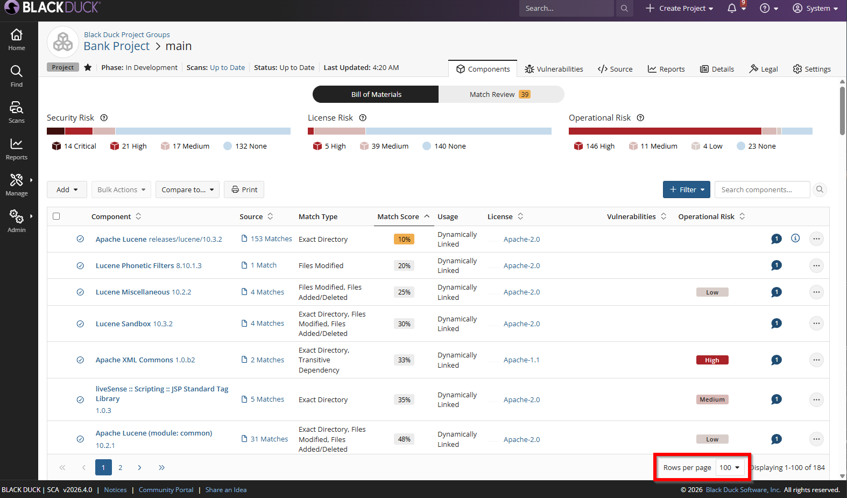847x498 pixels.
Task: Open the Filter dropdown
Action: coord(687,190)
